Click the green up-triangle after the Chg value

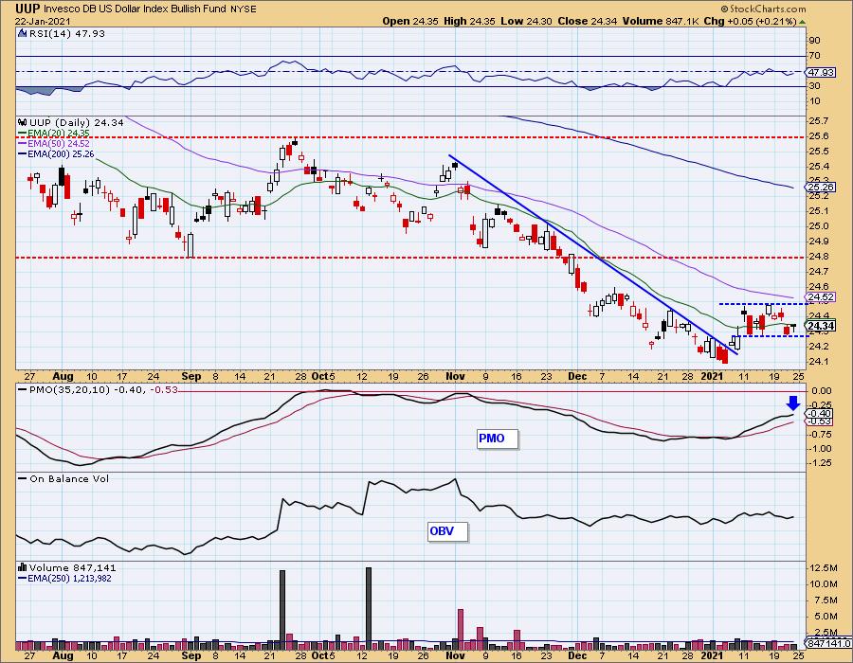tap(803, 22)
